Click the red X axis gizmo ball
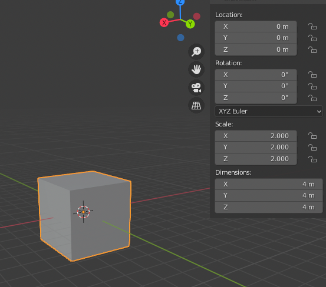The height and width of the screenshot is (287, 326). pyautogui.click(x=164, y=22)
